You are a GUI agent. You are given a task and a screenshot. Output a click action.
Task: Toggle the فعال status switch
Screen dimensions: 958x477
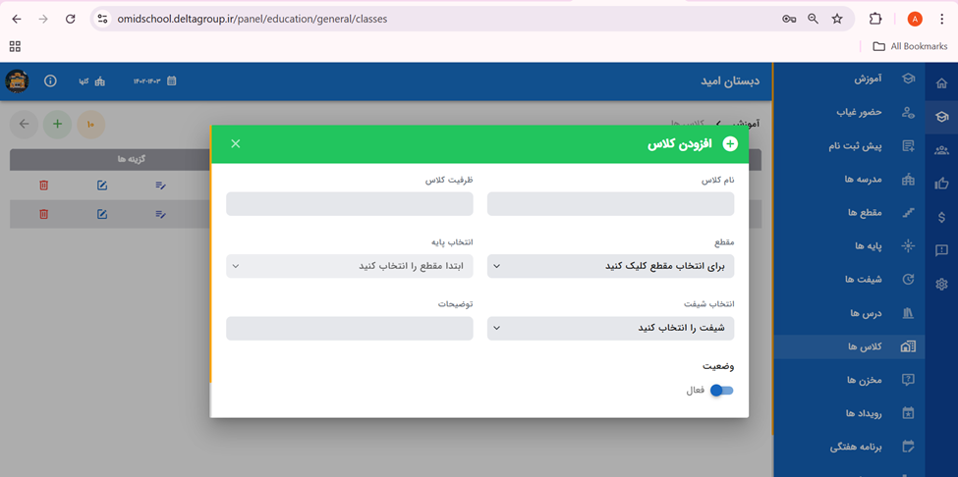tap(721, 391)
